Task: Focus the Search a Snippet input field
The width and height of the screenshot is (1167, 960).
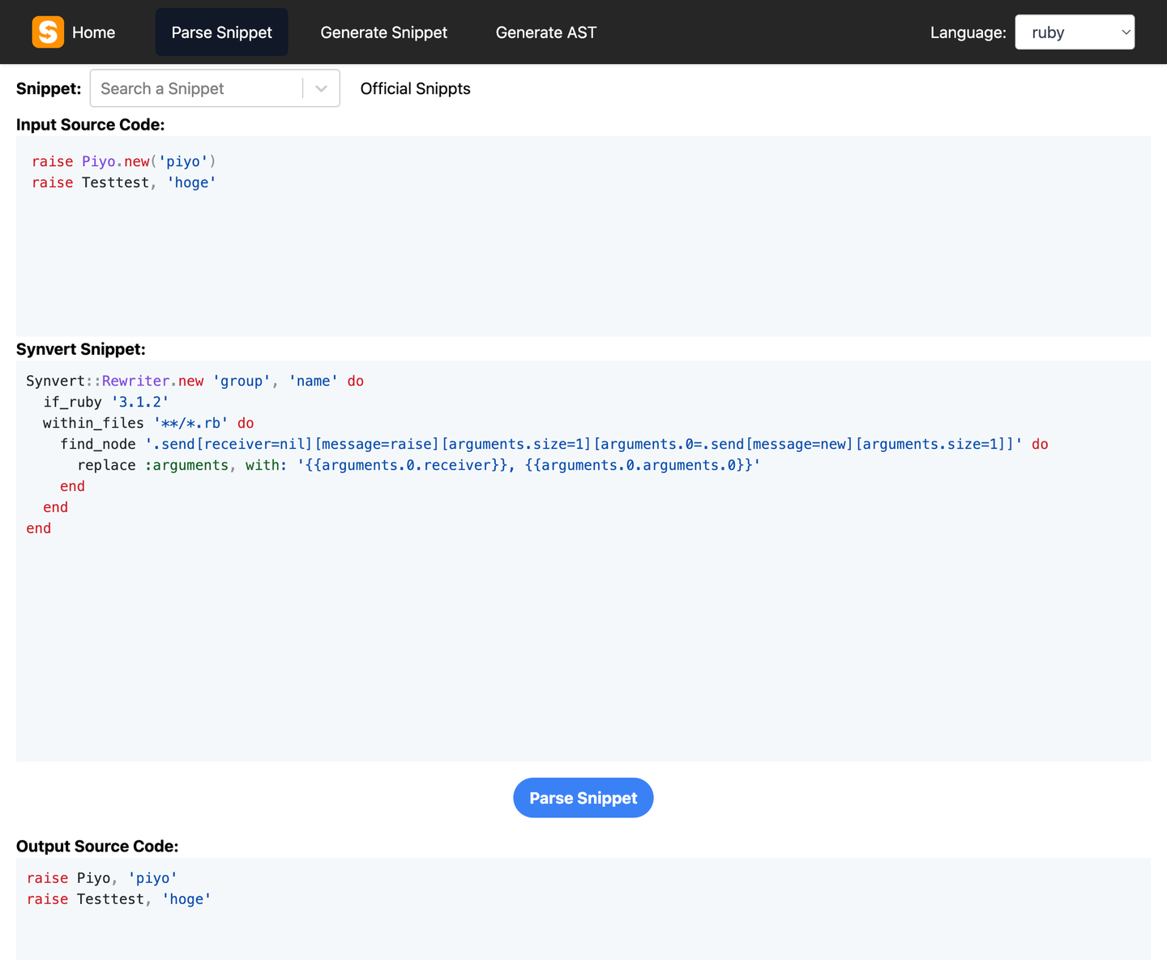Action: click(194, 88)
